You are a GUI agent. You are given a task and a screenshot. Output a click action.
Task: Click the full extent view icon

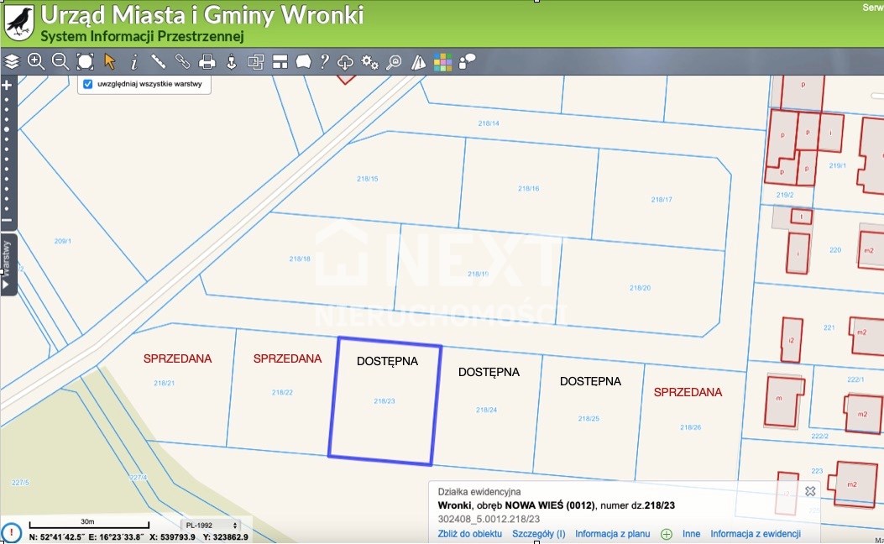click(85, 61)
